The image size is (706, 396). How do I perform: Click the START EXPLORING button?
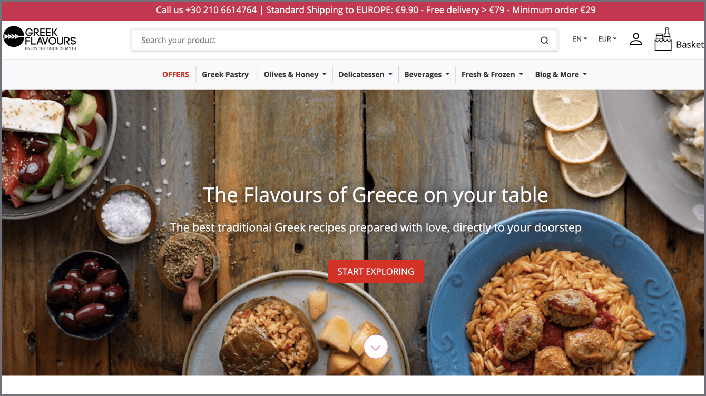pos(376,272)
